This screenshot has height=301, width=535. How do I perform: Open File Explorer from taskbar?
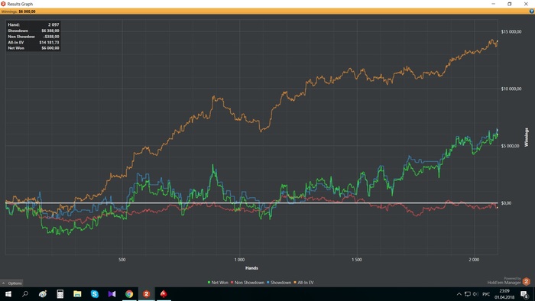click(x=77, y=294)
